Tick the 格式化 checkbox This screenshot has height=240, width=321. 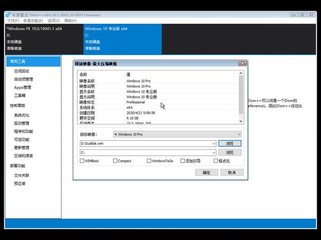[216, 161]
